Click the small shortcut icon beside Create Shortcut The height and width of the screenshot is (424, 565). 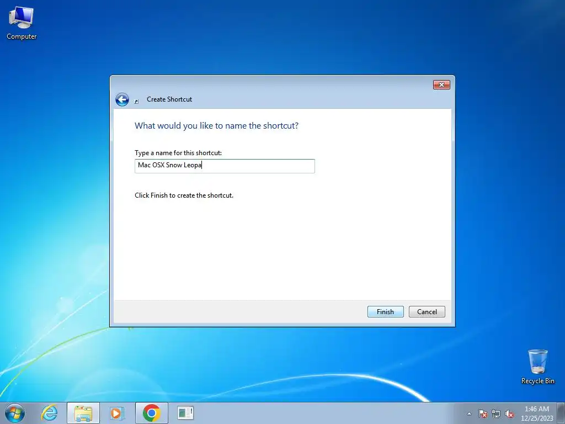(x=136, y=102)
